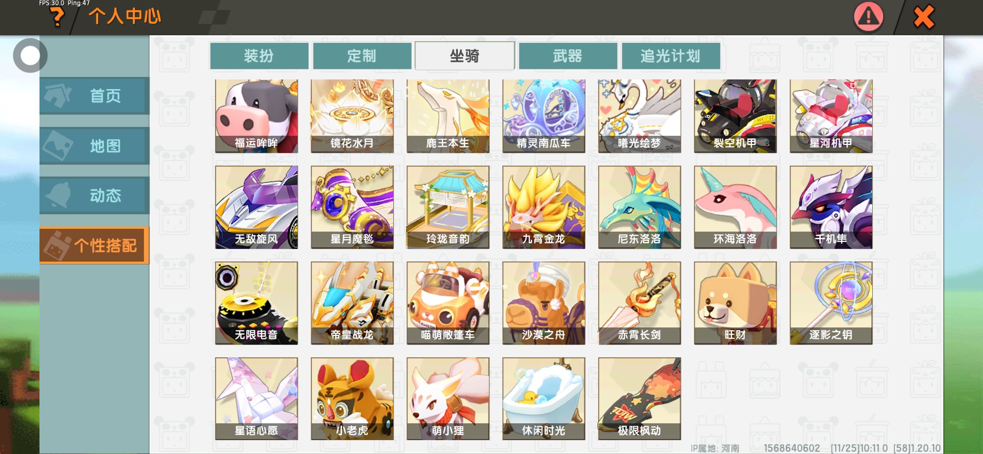Tap the red warning report icon

(868, 17)
